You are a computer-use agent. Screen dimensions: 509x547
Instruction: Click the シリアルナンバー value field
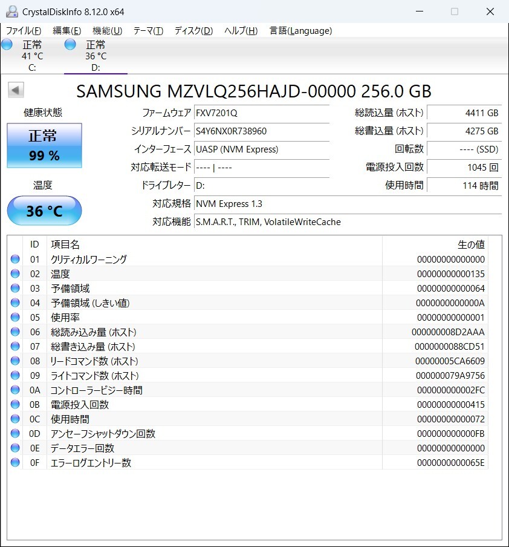[x=261, y=131]
